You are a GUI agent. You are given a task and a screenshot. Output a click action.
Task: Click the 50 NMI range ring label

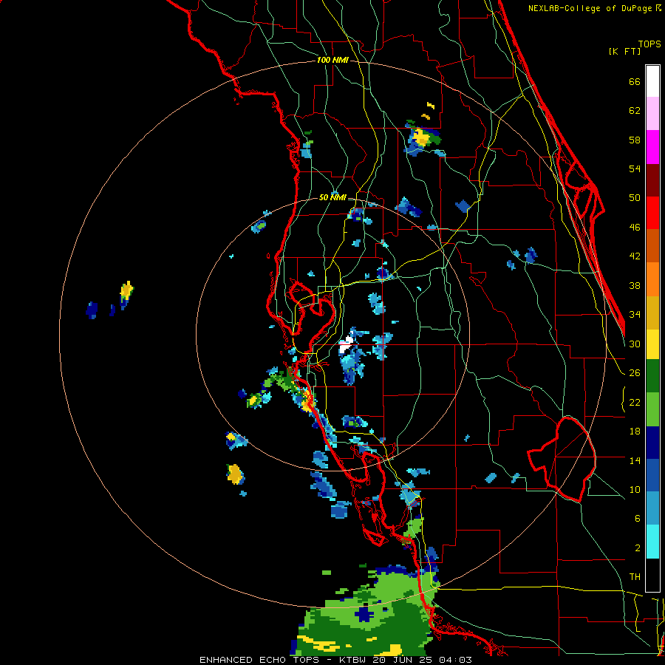[x=332, y=197]
